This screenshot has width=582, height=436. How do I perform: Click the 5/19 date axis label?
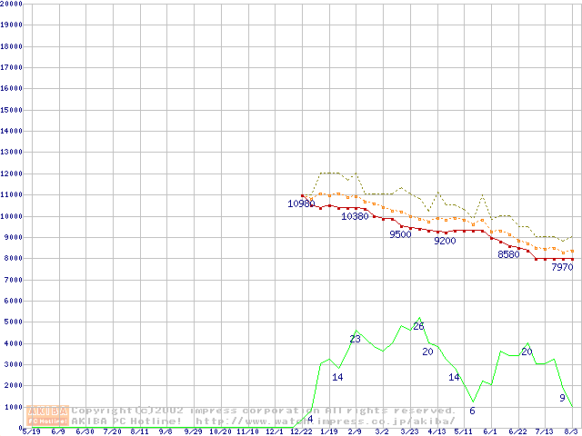[x=30, y=431]
